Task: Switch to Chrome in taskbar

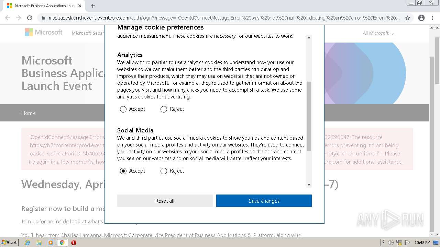Action: coord(62,243)
